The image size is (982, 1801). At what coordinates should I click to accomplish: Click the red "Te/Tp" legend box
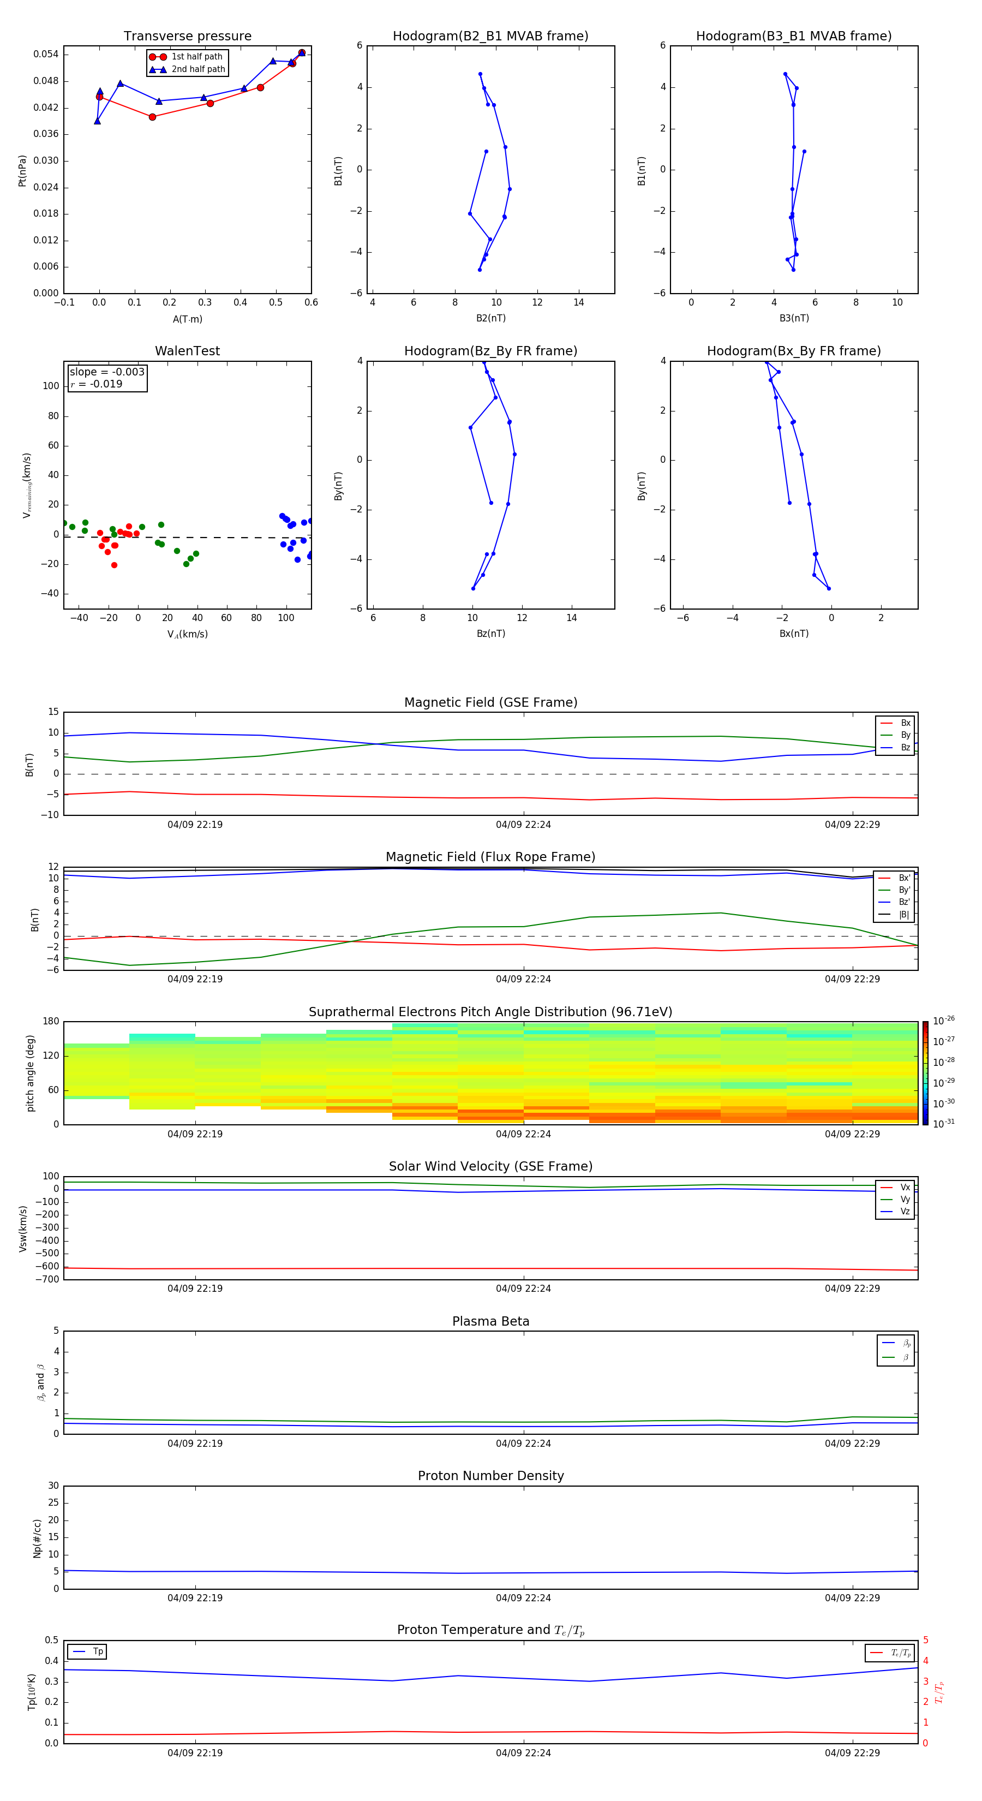coord(889,1653)
